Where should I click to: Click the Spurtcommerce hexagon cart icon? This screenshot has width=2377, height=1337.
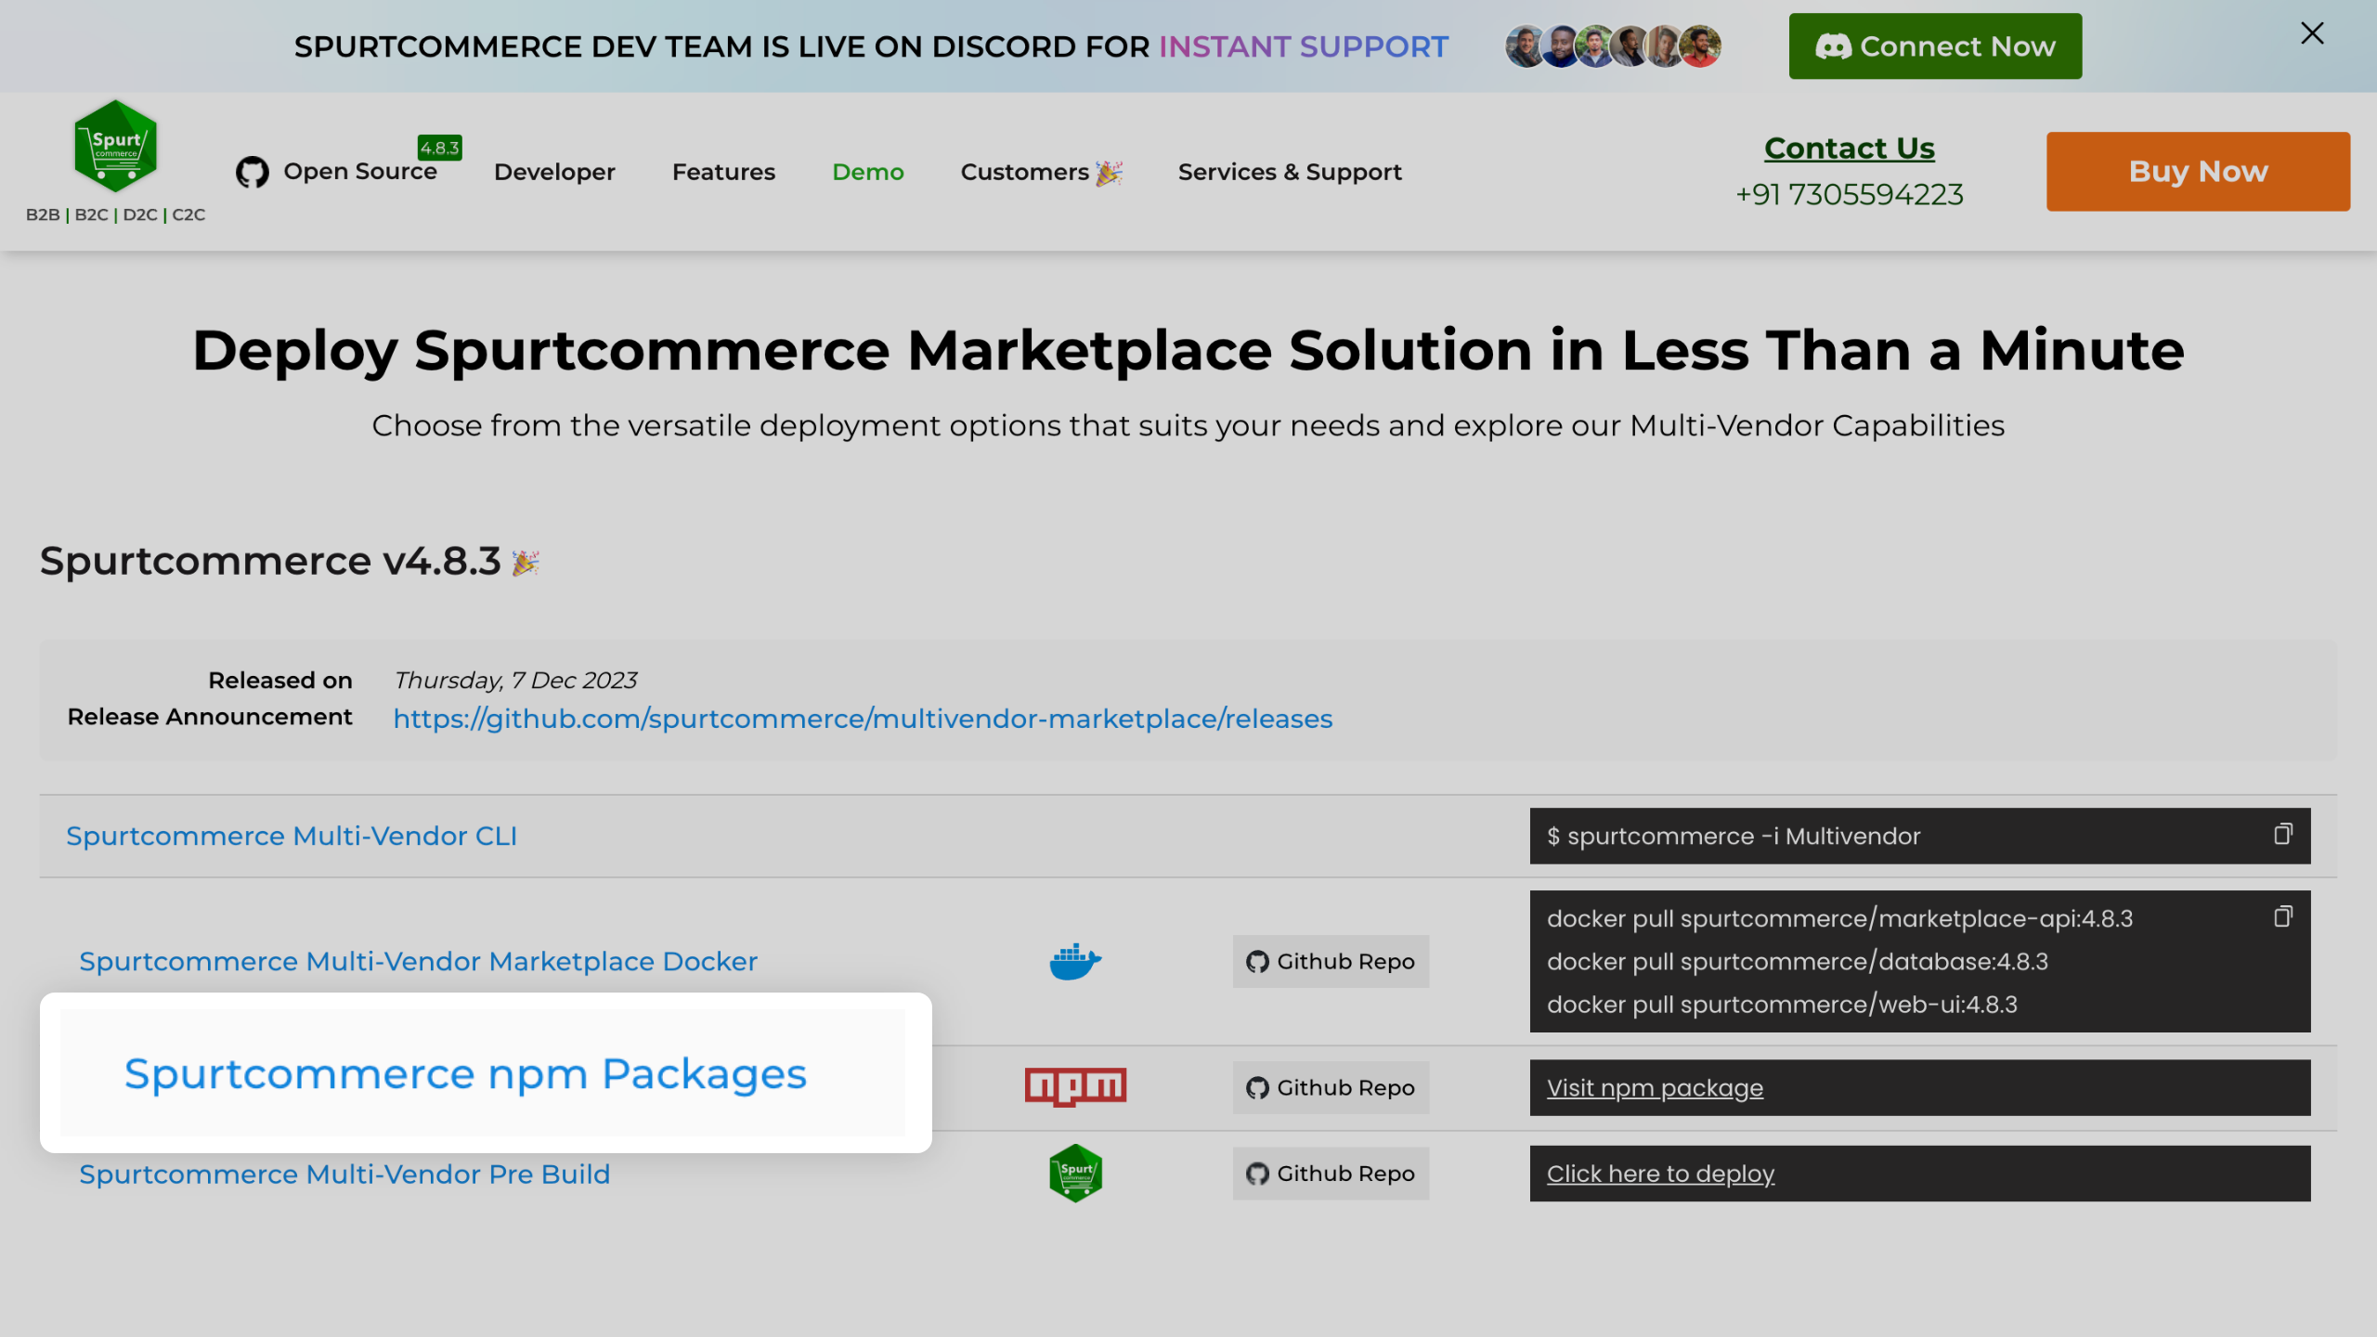click(x=1074, y=1173)
